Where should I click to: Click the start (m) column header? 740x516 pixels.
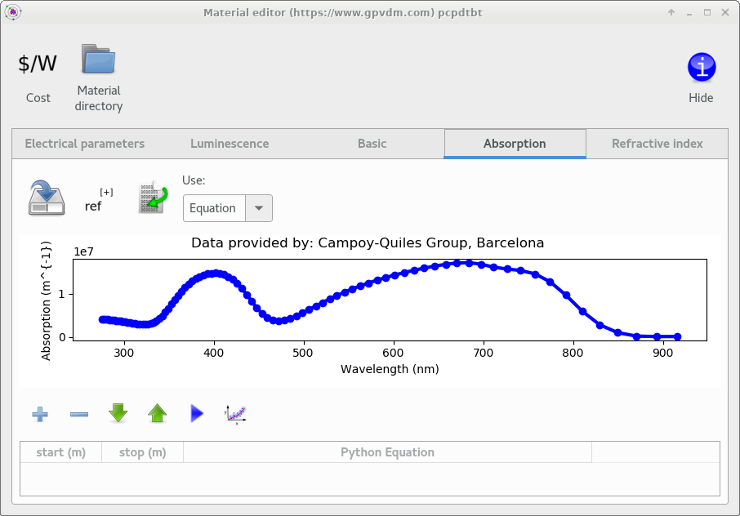[61, 452]
